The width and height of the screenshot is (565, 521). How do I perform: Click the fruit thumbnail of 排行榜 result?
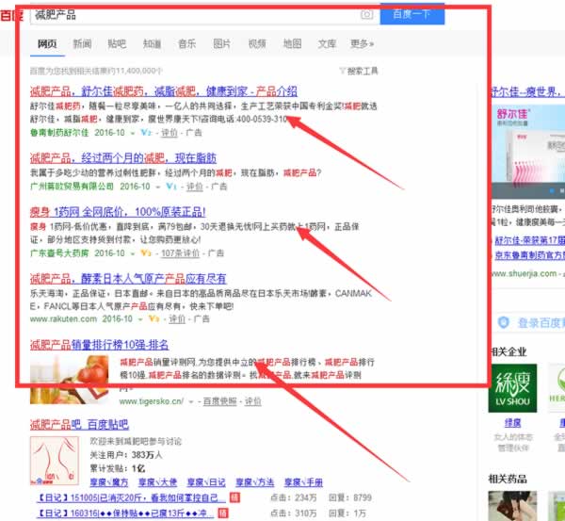[x=69, y=380]
